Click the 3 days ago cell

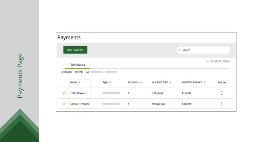click(157, 93)
